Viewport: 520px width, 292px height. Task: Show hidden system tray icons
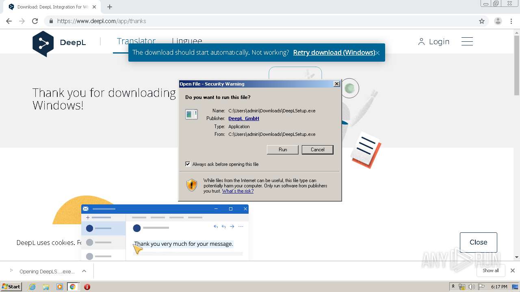(453, 287)
